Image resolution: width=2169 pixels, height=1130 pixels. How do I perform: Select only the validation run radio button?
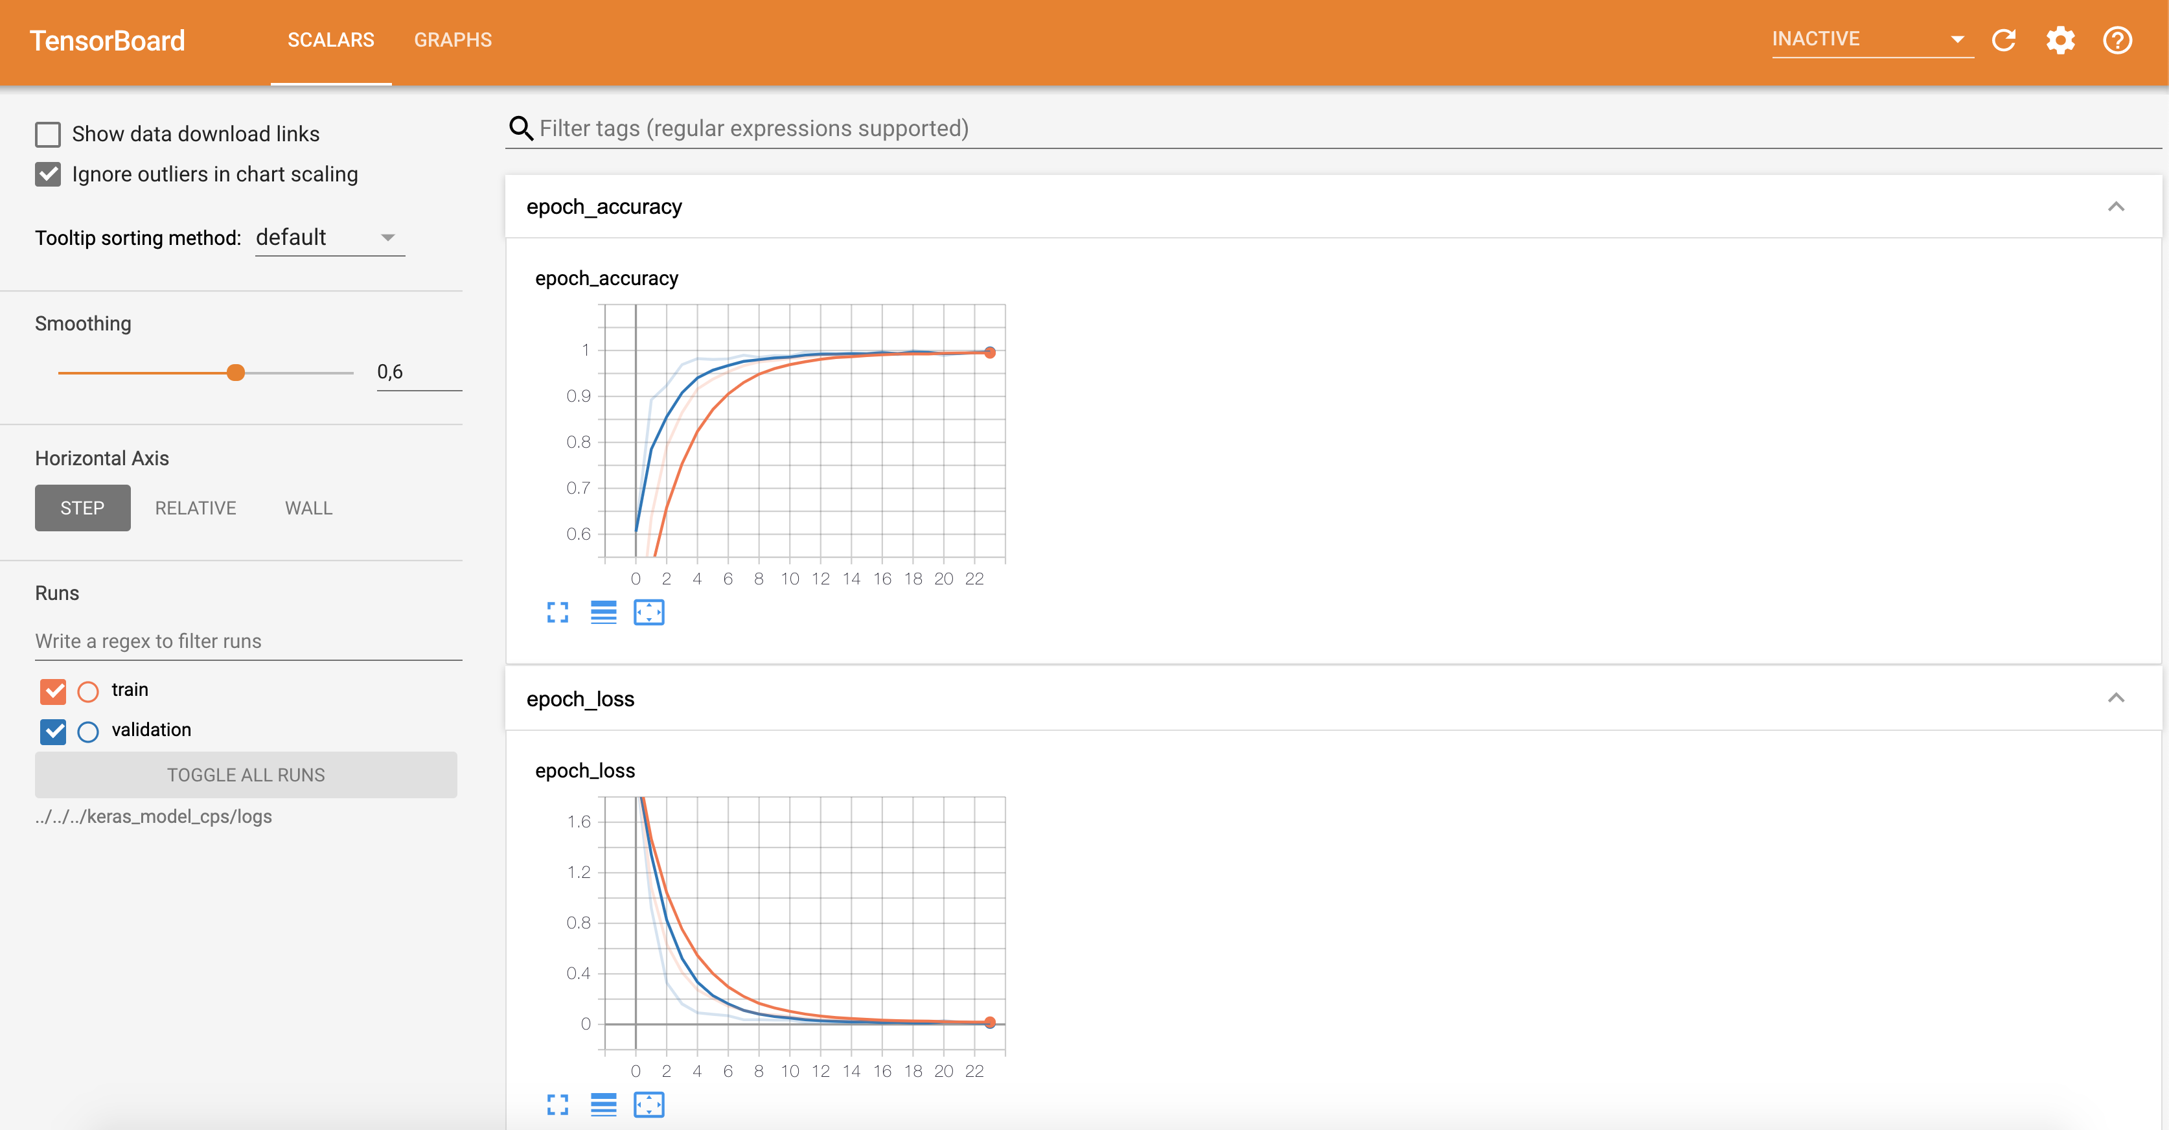coord(87,731)
